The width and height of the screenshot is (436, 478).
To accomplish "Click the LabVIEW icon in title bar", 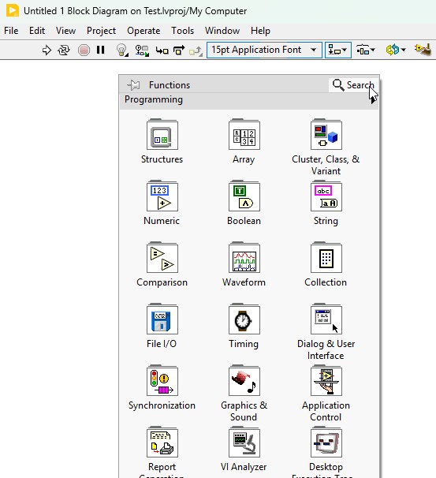I will pyautogui.click(x=13, y=11).
